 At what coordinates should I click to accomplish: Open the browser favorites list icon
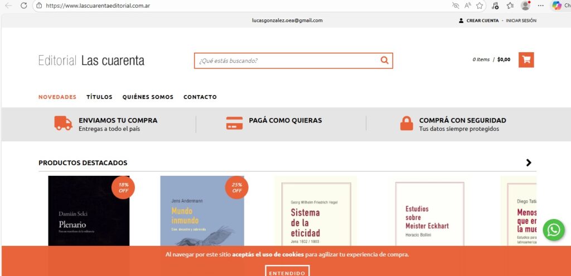click(x=510, y=6)
